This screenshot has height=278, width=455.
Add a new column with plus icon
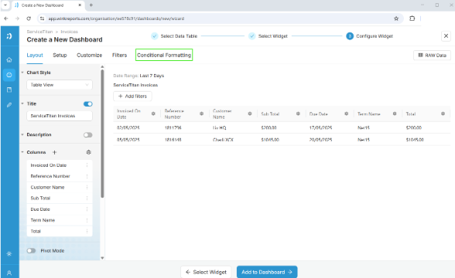pos(54,152)
